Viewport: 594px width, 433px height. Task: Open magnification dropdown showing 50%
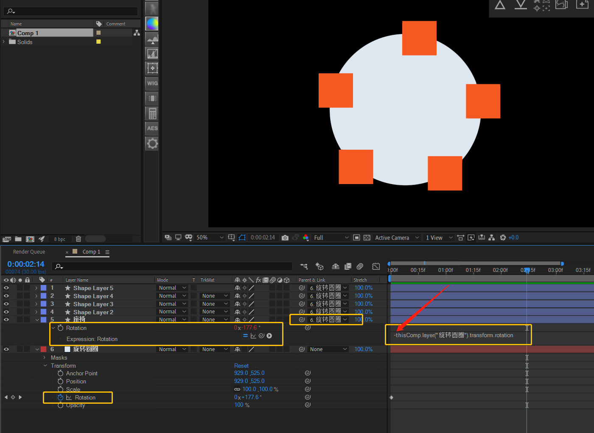pyautogui.click(x=210, y=237)
